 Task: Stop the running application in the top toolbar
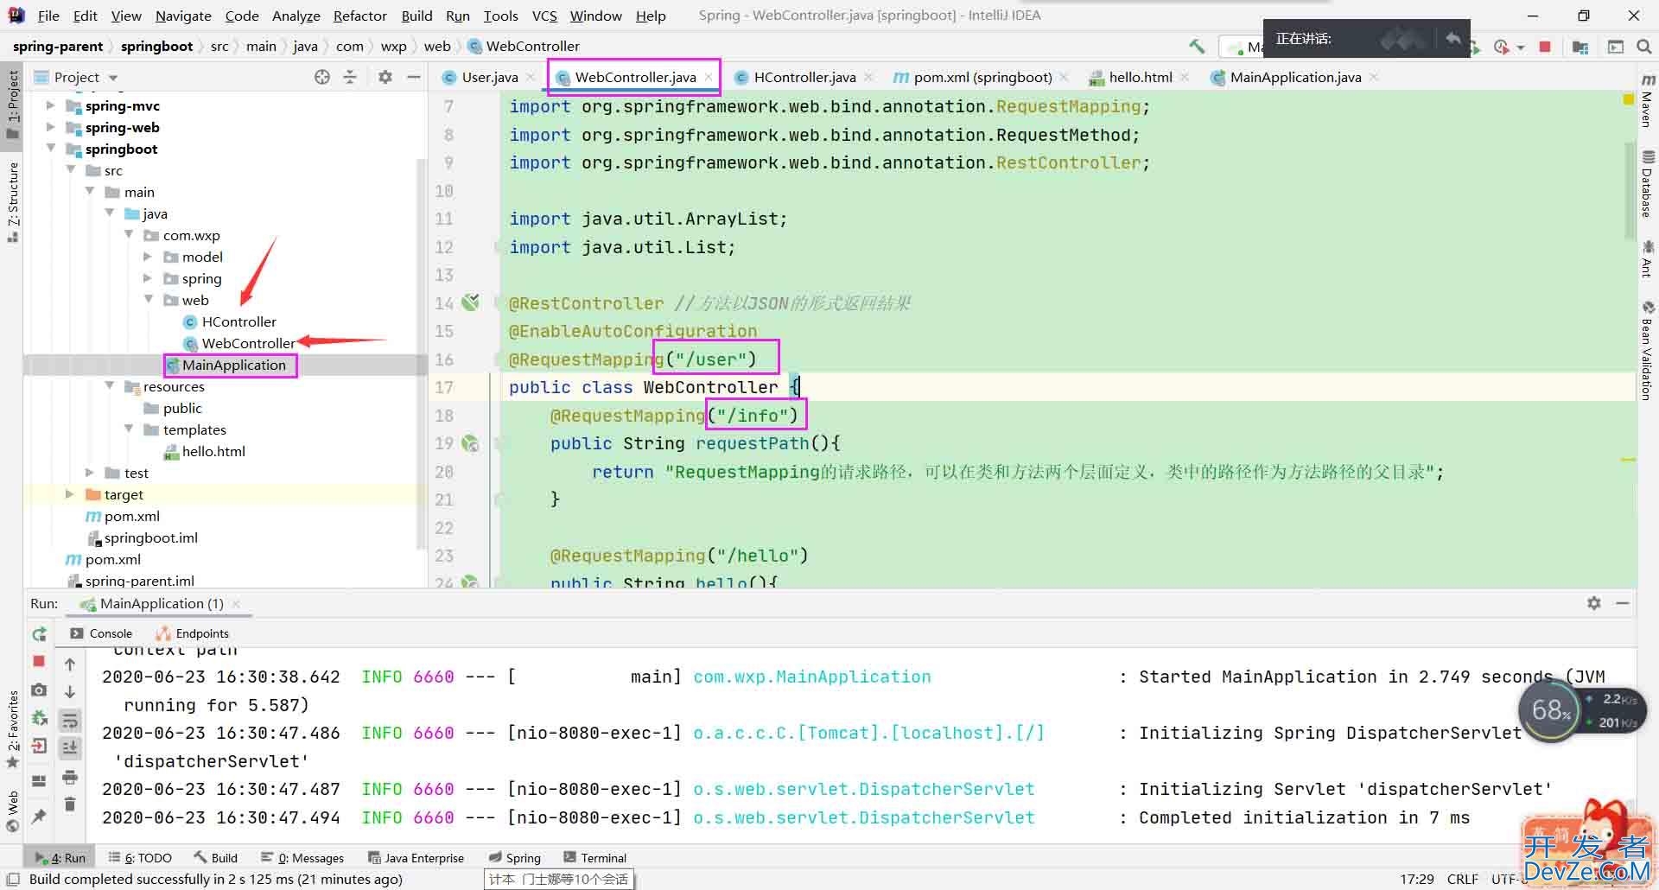pos(1545,47)
